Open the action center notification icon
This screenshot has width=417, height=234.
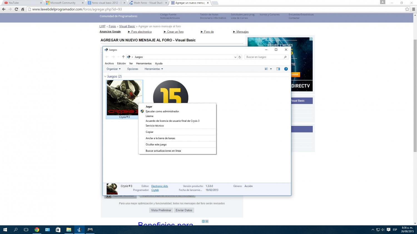(x=388, y=230)
